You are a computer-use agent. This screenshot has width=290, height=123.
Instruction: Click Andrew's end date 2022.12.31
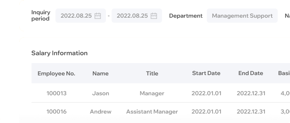coord(251,112)
